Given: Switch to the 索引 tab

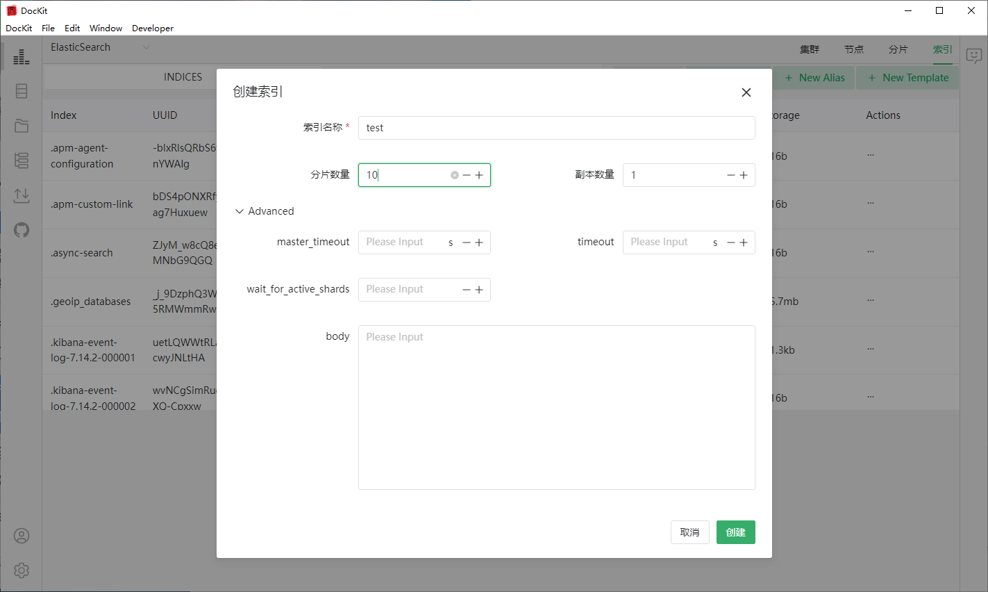Looking at the screenshot, I should pos(943,49).
